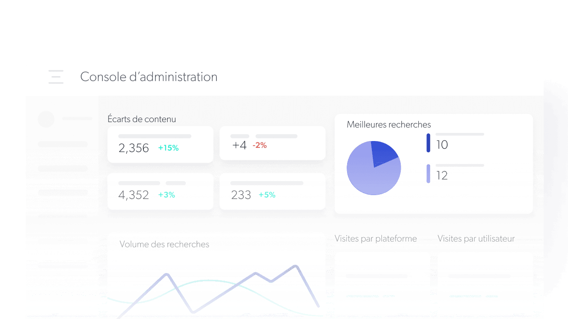Click the Visites par utilisateur heading
This screenshot has width=568, height=319.
click(x=476, y=239)
